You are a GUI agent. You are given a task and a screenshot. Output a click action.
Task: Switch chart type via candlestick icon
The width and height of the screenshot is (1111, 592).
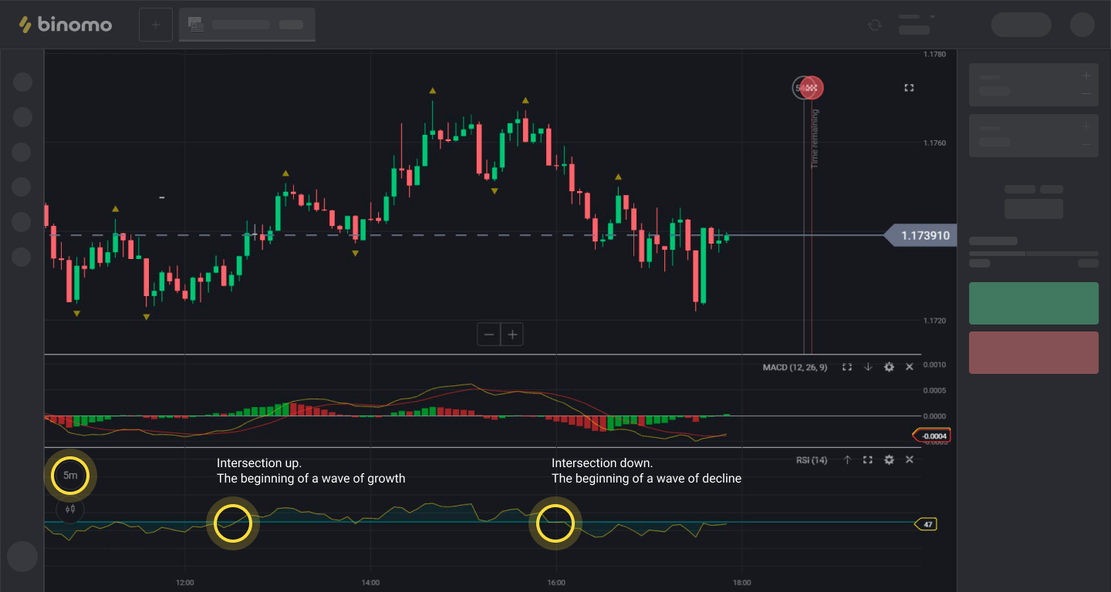tap(70, 509)
